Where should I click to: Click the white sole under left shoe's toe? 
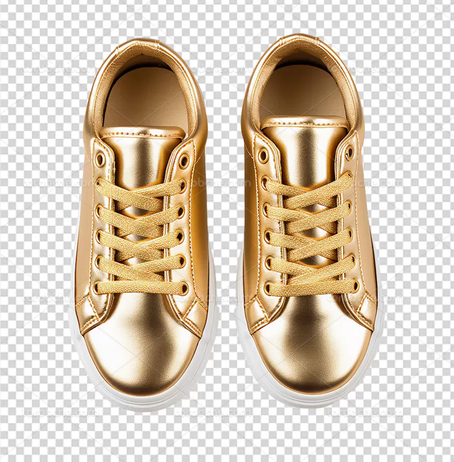pyautogui.click(x=142, y=401)
